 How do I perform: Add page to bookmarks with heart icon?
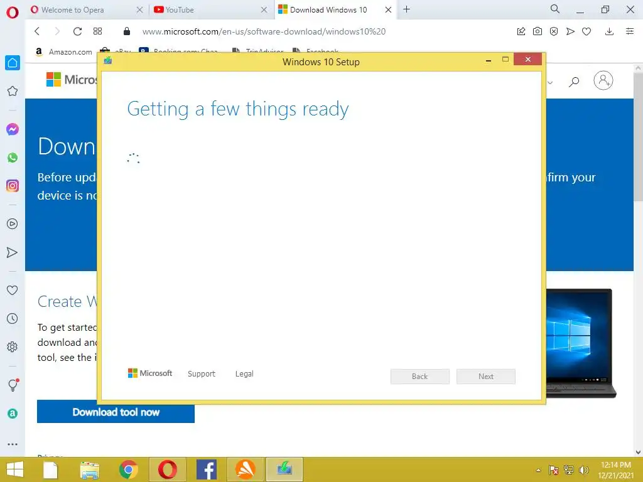[x=586, y=31]
